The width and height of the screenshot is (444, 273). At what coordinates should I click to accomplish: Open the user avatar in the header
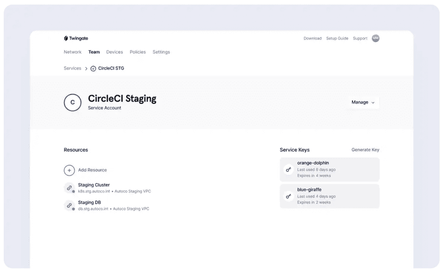375,38
